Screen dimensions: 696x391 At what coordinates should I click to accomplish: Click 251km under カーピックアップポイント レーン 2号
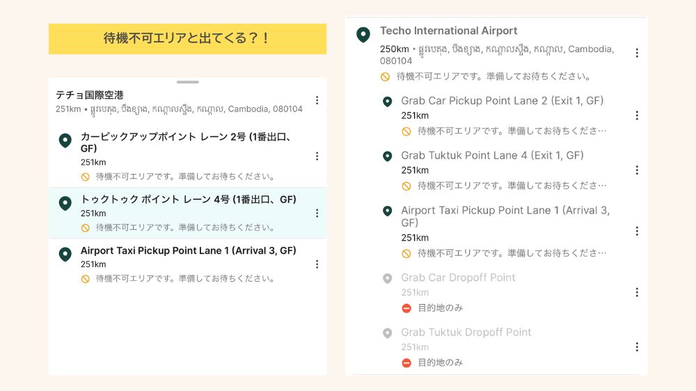click(93, 162)
